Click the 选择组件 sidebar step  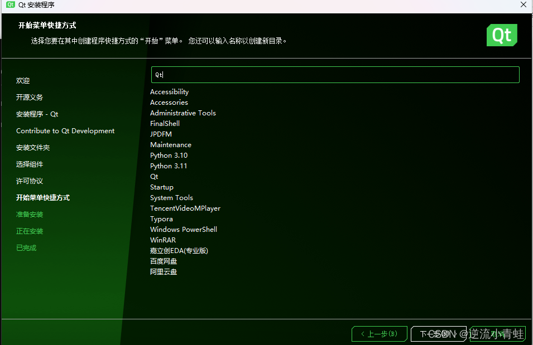29,164
